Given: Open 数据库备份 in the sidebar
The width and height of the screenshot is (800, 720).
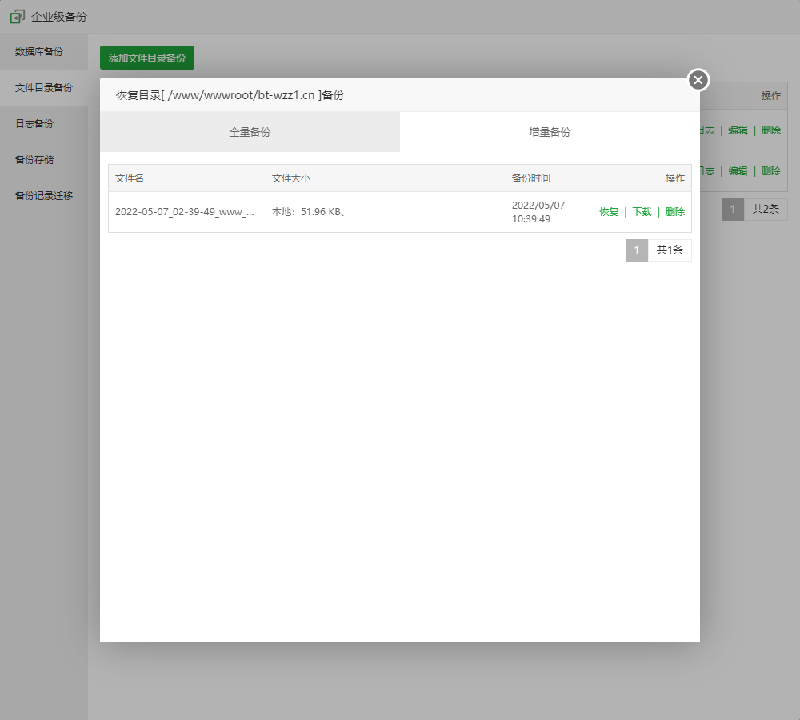Looking at the screenshot, I should click(38, 52).
